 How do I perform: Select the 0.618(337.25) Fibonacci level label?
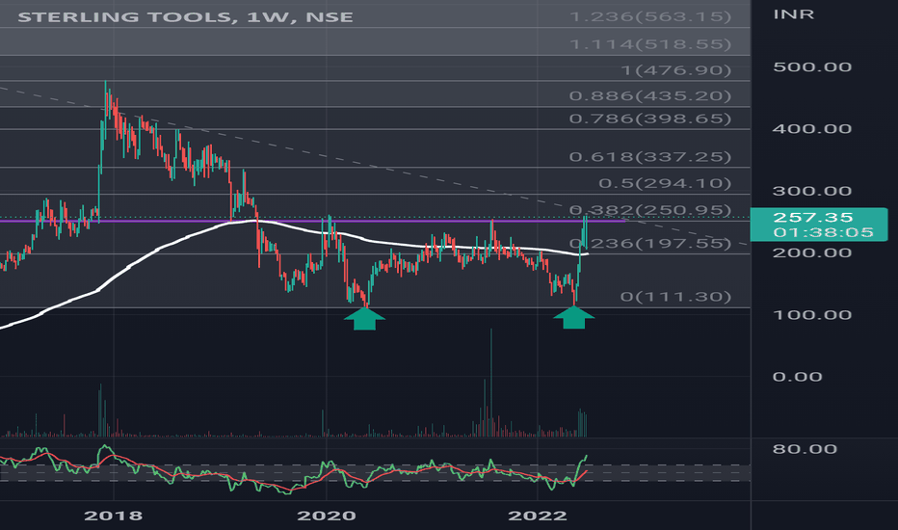pyautogui.click(x=650, y=156)
